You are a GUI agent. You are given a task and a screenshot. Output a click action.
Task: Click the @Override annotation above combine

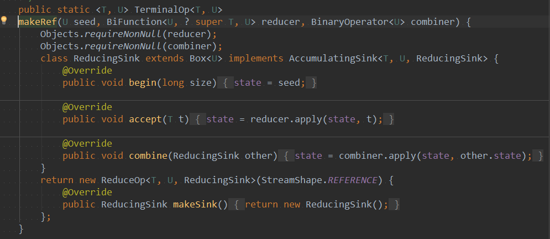(x=87, y=143)
